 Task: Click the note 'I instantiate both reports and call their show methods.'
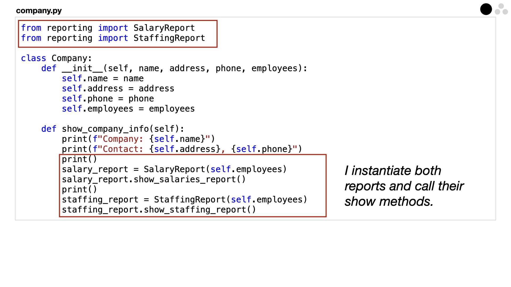click(404, 186)
